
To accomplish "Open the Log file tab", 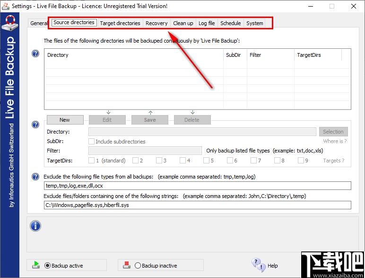I will coord(207,23).
